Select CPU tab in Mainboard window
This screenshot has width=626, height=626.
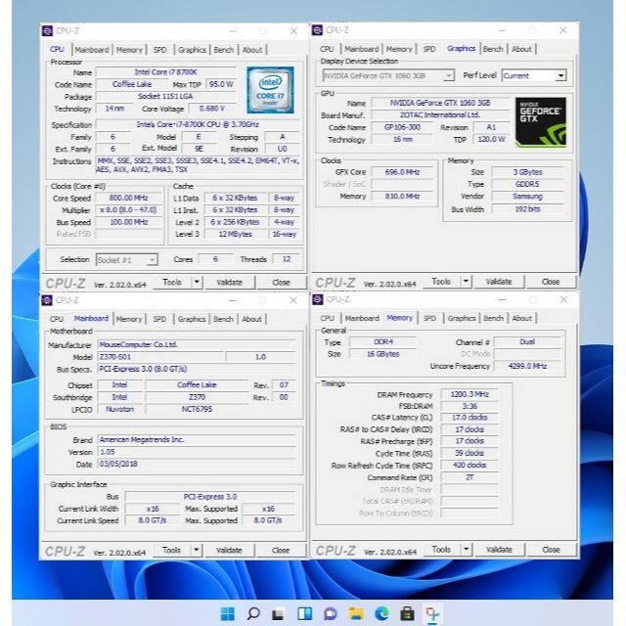pos(57,319)
